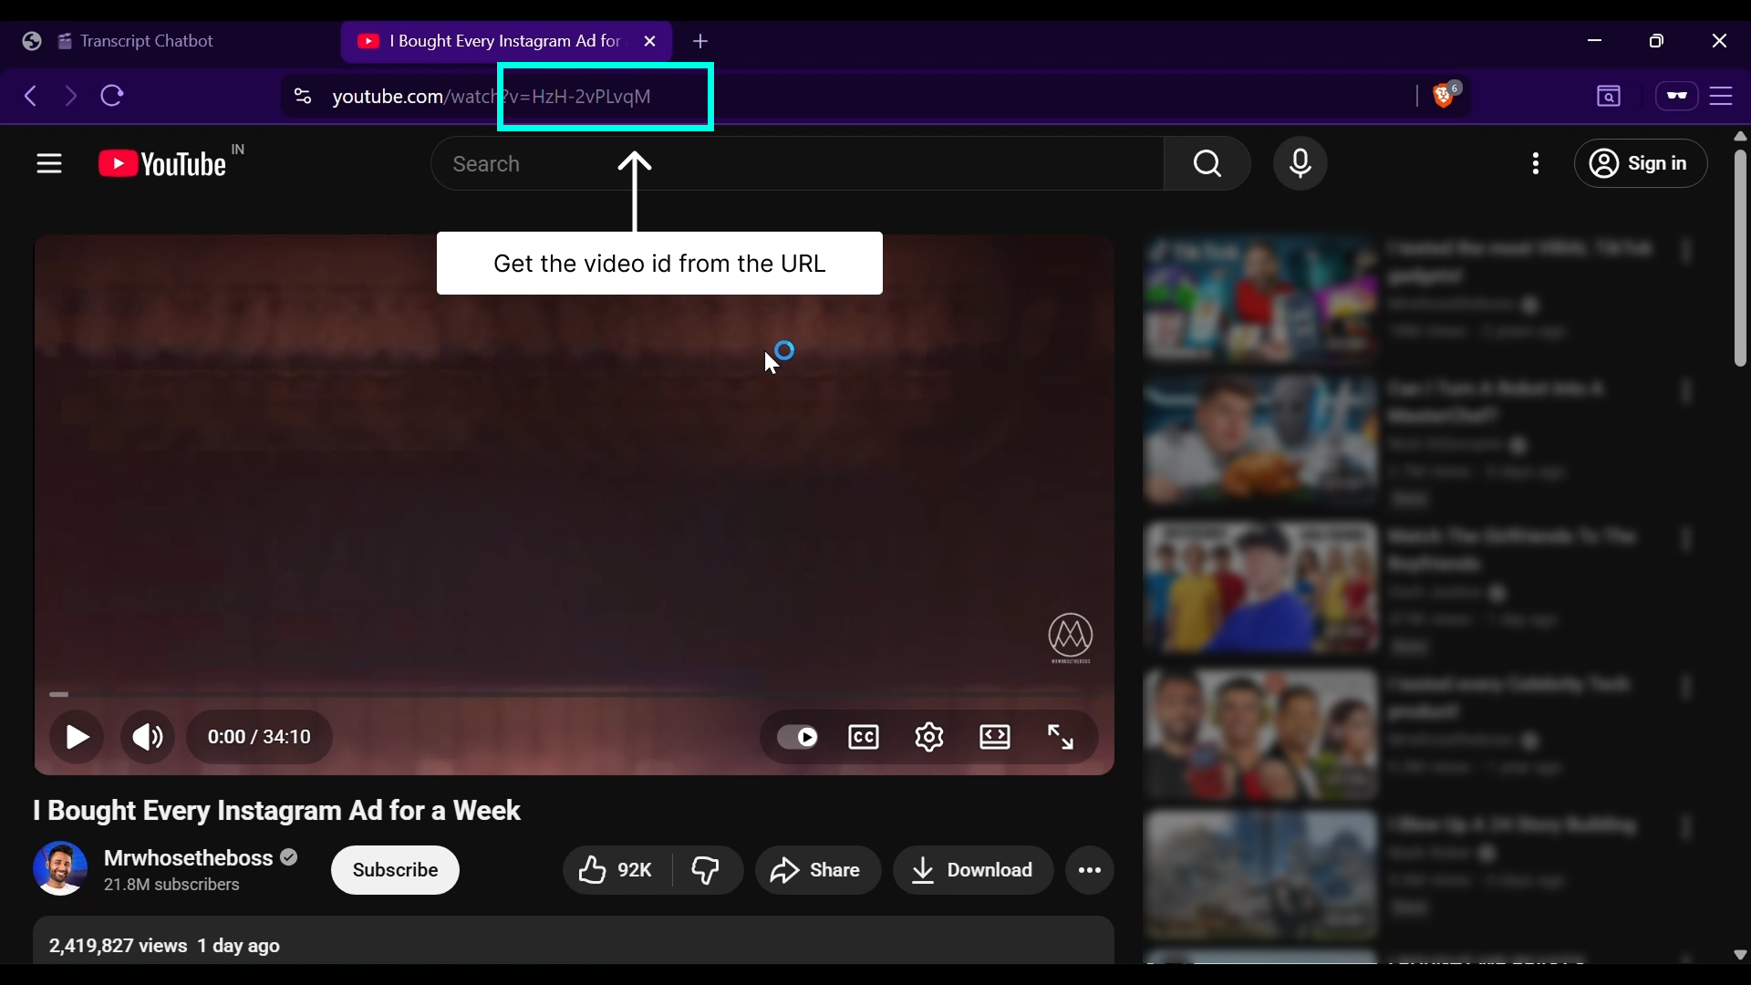Viewport: 1751px width, 985px height.
Task: Enter fullscreen mode on the player
Action: pyautogui.click(x=1061, y=737)
